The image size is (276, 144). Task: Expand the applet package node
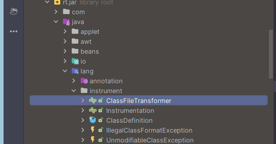65,32
